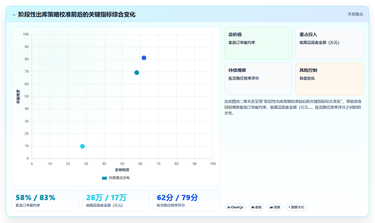This screenshot has height=223, width=375.
Task: Click the chart title 阶段性出库策略校准前后的关键指标综合变化
Action: click(x=77, y=15)
